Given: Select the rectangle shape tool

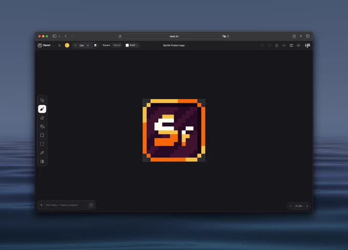Looking at the screenshot, I should point(42,135).
